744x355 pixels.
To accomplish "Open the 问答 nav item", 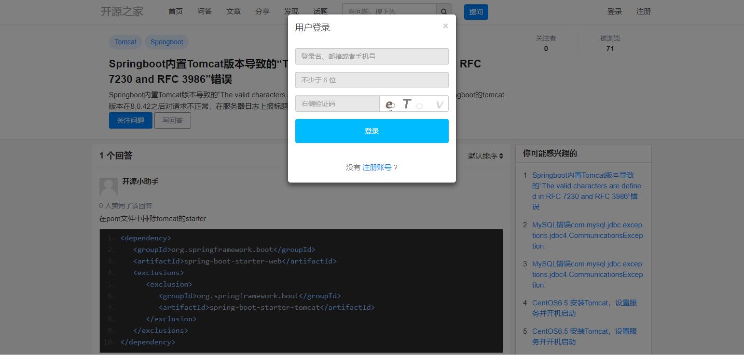I will (205, 12).
